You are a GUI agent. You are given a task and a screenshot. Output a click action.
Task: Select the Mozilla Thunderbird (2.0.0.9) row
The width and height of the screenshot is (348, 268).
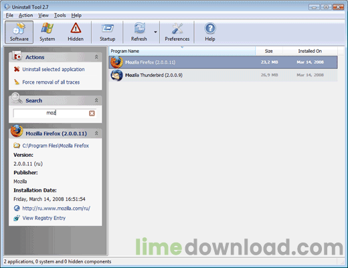click(223, 75)
